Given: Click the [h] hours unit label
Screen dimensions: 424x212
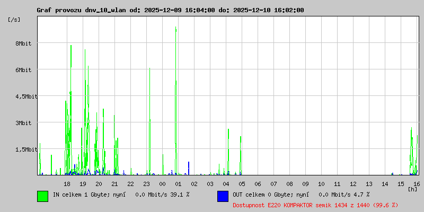Looking at the screenshot, I should coord(413,189).
